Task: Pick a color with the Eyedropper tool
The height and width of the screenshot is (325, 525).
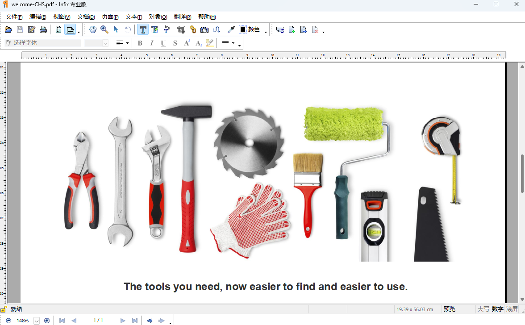Action: click(x=231, y=29)
